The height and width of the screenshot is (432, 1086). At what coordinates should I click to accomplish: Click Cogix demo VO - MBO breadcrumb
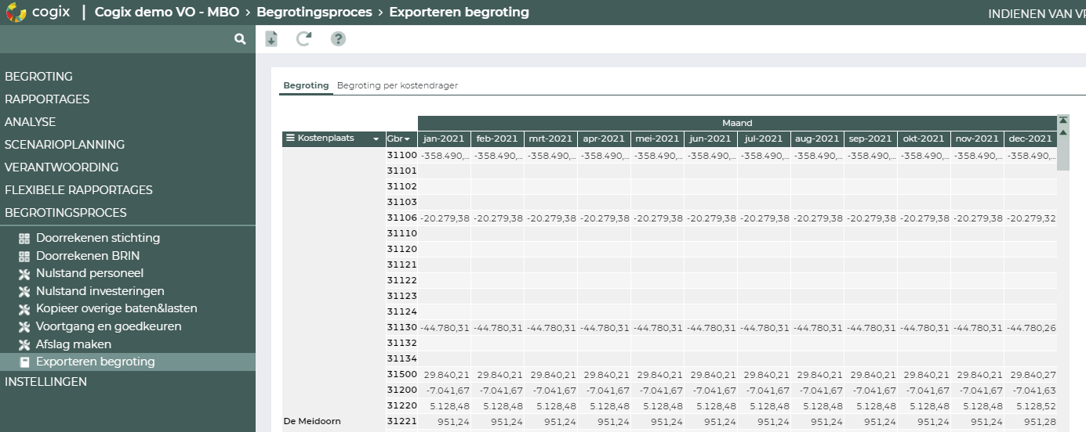166,13
